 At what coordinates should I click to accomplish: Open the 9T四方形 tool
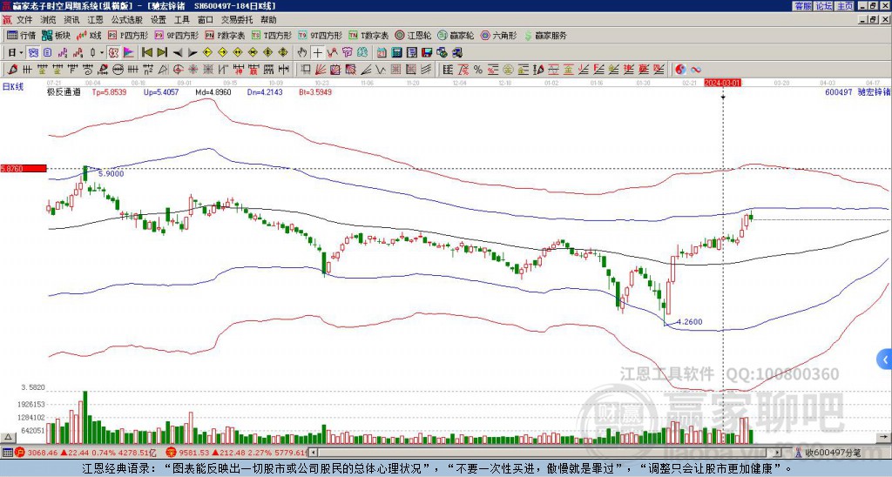321,35
